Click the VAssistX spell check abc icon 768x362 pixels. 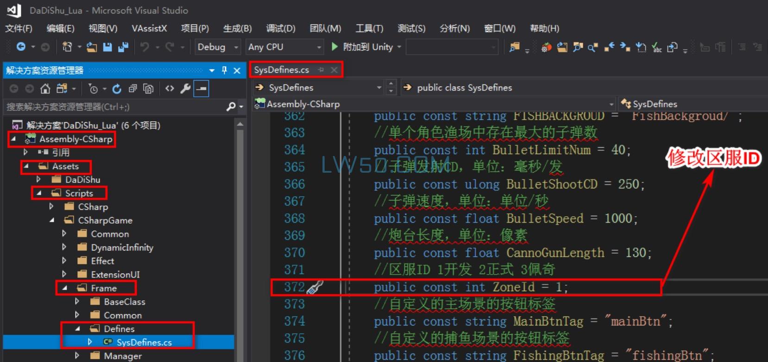coord(656,47)
